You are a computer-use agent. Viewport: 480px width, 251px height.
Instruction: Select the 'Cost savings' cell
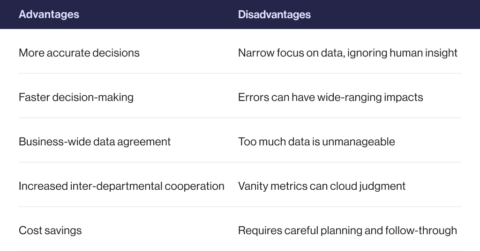50,230
